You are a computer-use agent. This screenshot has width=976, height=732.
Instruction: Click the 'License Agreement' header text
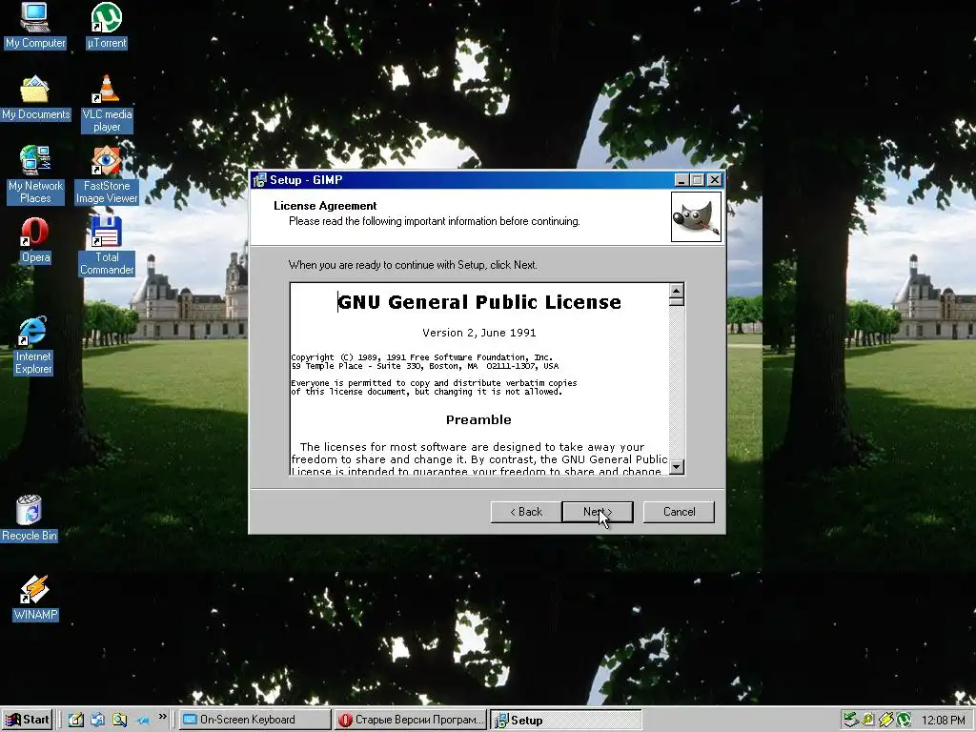[325, 206]
